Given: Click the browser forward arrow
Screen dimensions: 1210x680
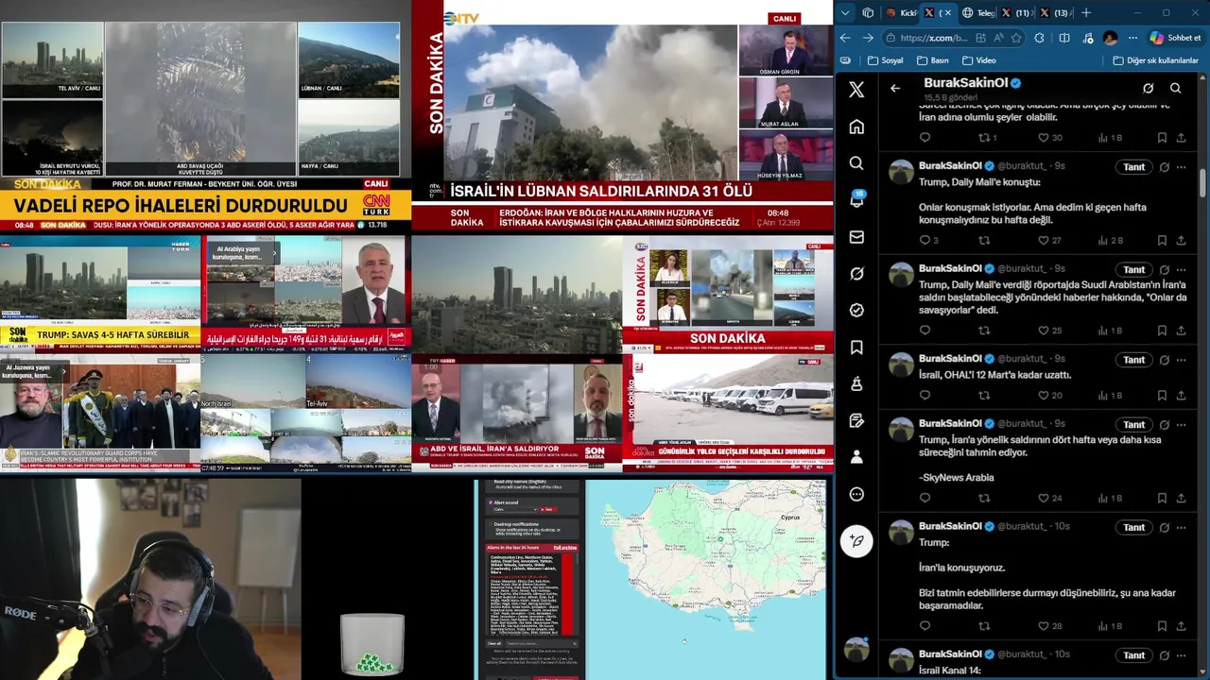Looking at the screenshot, I should (868, 38).
